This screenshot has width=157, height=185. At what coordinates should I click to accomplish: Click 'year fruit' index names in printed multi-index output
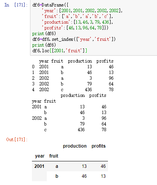click(x=44, y=101)
